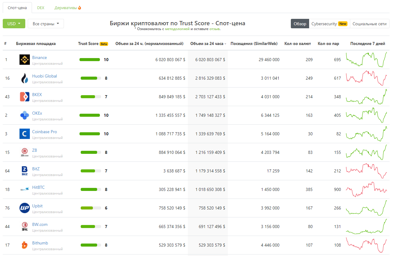This screenshot has width=402, height=256.
Task: Click the BitZ logo icon
Action: 25,171
